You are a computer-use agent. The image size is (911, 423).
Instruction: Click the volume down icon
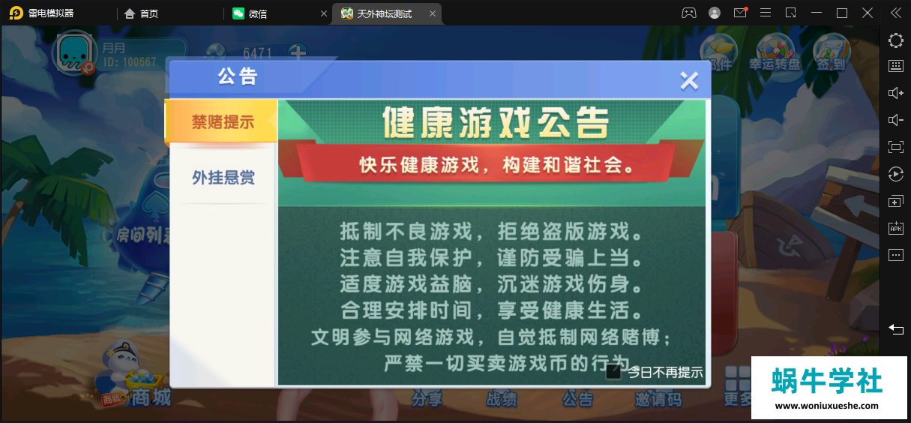tap(895, 120)
